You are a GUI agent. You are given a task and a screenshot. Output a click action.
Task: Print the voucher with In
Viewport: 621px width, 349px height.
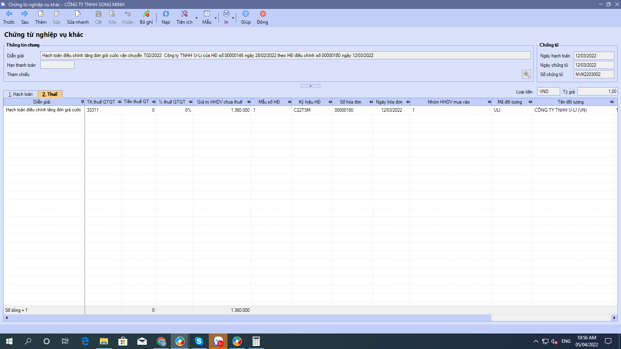[x=226, y=17]
